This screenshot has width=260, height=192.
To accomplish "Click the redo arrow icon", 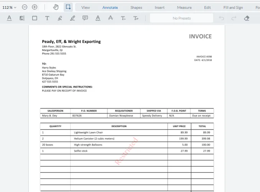I will click(x=234, y=18).
